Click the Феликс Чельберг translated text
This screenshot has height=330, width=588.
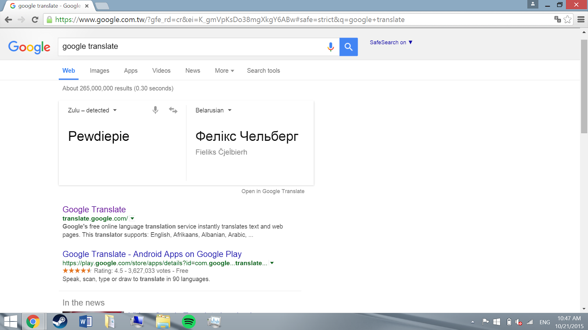(x=247, y=136)
